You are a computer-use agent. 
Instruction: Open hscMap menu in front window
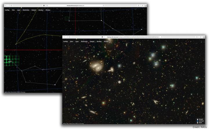tap(65, 41)
